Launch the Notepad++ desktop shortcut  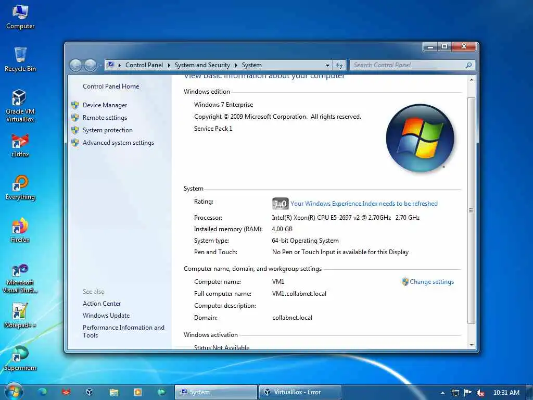point(20,316)
